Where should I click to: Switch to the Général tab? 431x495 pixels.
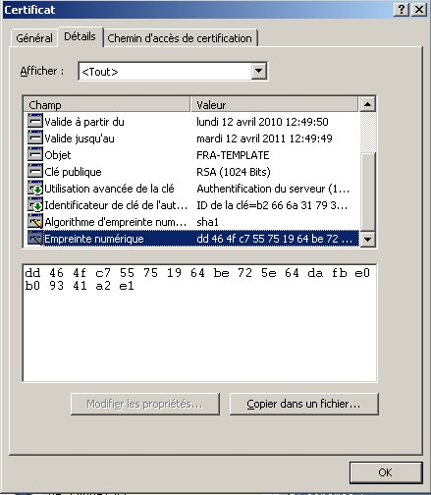(34, 38)
